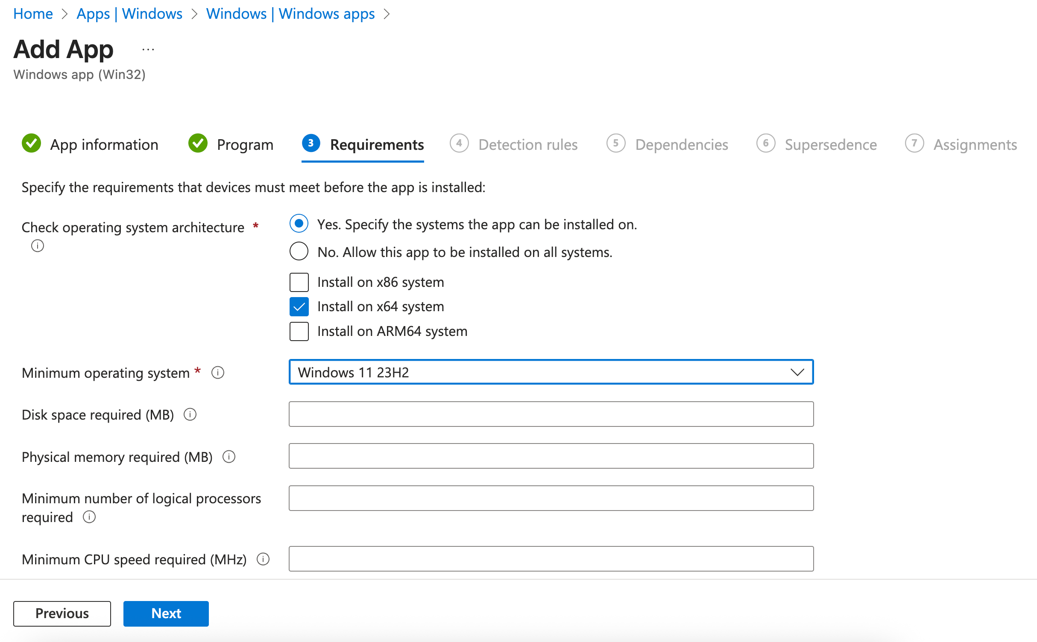Switch to the Detection rules step

coord(527,145)
